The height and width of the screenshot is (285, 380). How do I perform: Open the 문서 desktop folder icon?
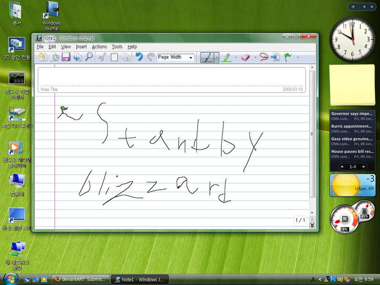16,14
